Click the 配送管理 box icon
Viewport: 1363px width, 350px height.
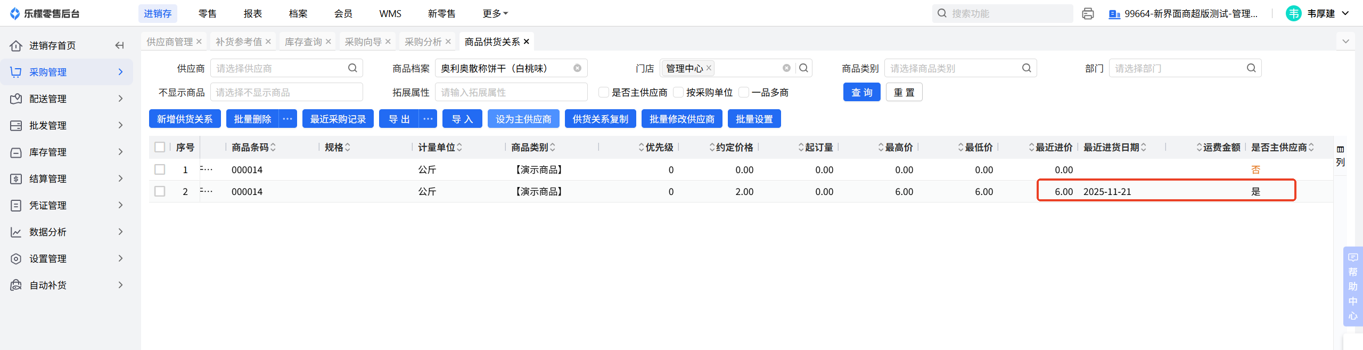16,99
